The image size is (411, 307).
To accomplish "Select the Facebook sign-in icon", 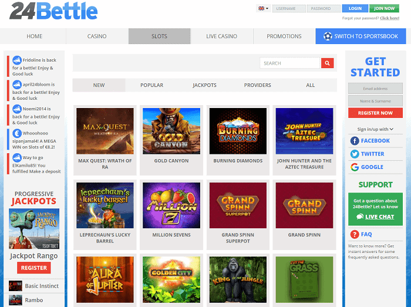I will (x=355, y=141).
